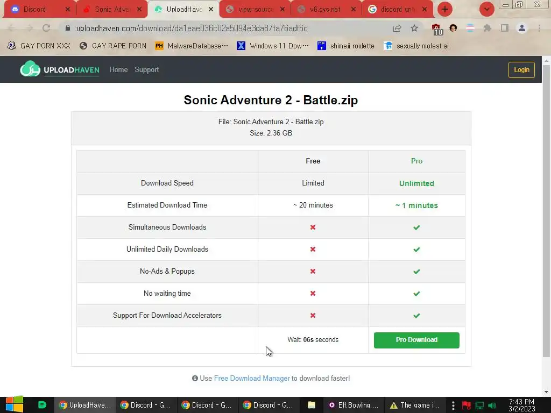The image size is (551, 413).
Task: Share this page icon in address bar
Action: (397, 28)
